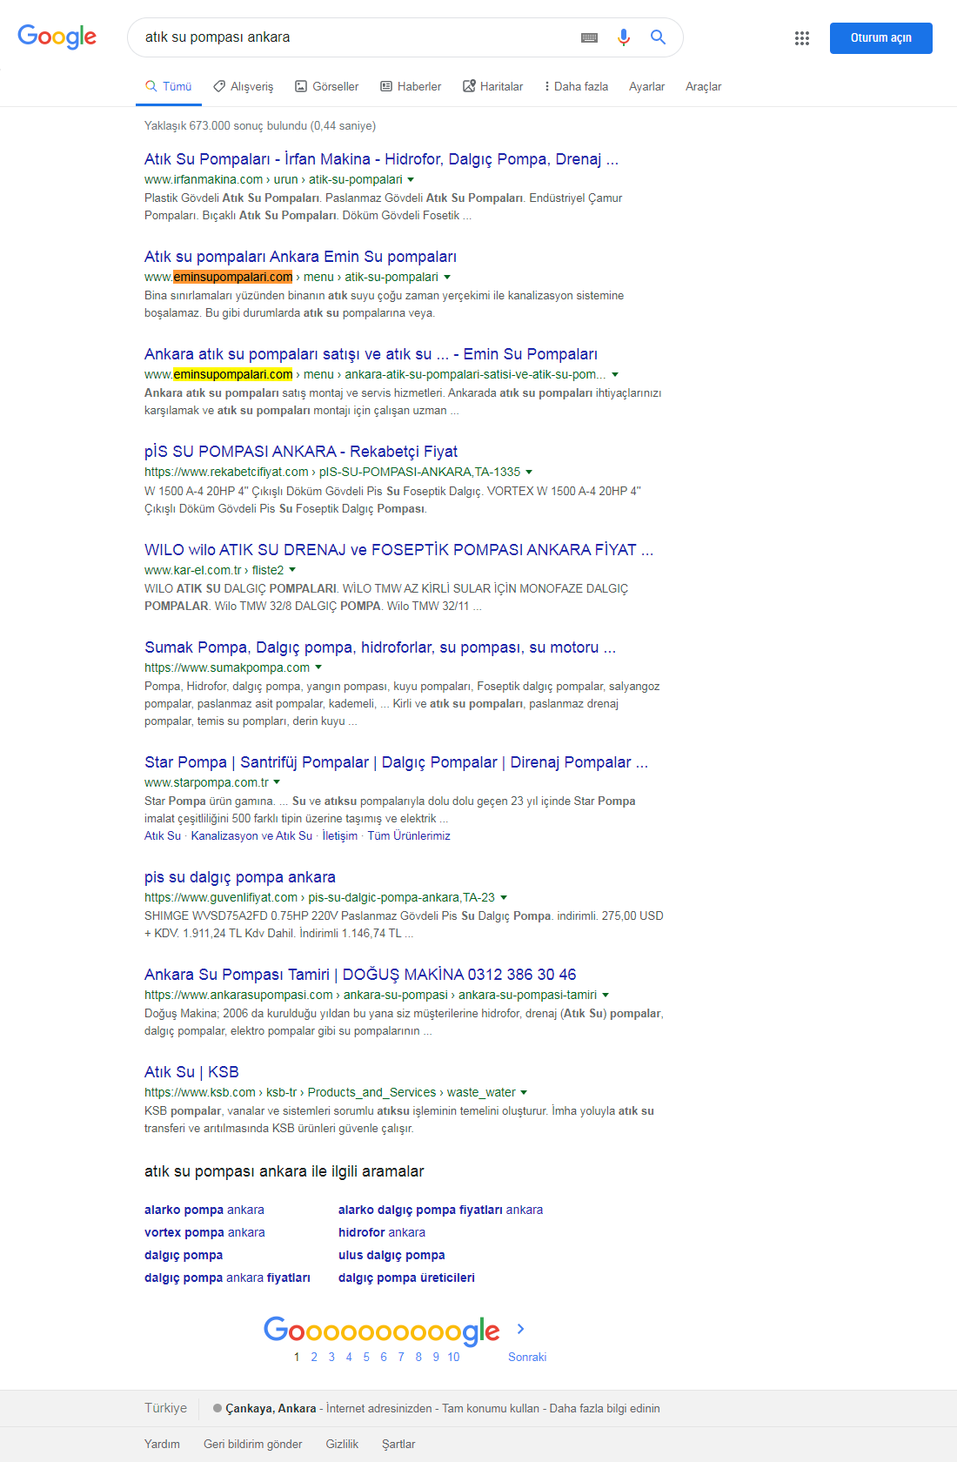
Task: Go to results page 2
Action: pyautogui.click(x=314, y=1357)
